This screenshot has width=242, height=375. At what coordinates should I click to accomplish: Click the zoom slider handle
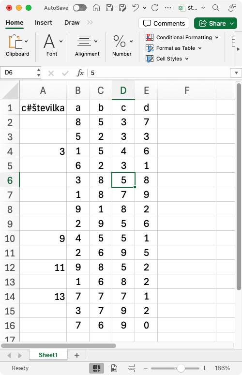(181, 368)
